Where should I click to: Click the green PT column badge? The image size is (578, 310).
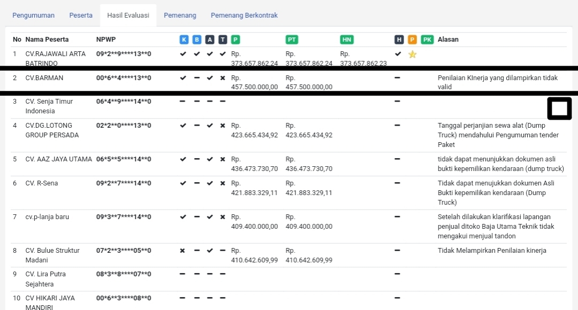pos(292,40)
